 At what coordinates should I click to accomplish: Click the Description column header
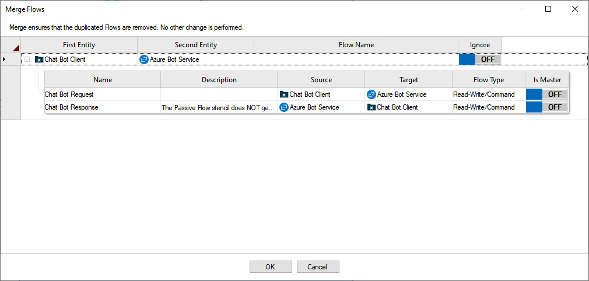pos(219,80)
